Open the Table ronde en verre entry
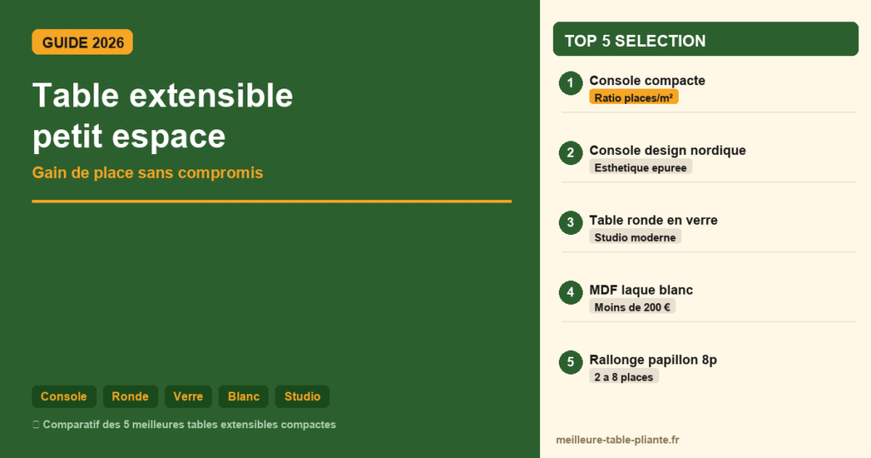 [x=653, y=220]
